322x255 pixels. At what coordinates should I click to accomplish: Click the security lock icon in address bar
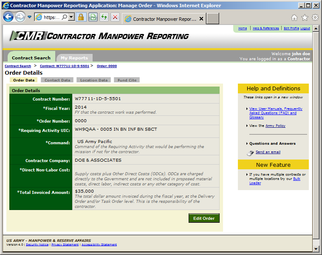coord(81,17)
